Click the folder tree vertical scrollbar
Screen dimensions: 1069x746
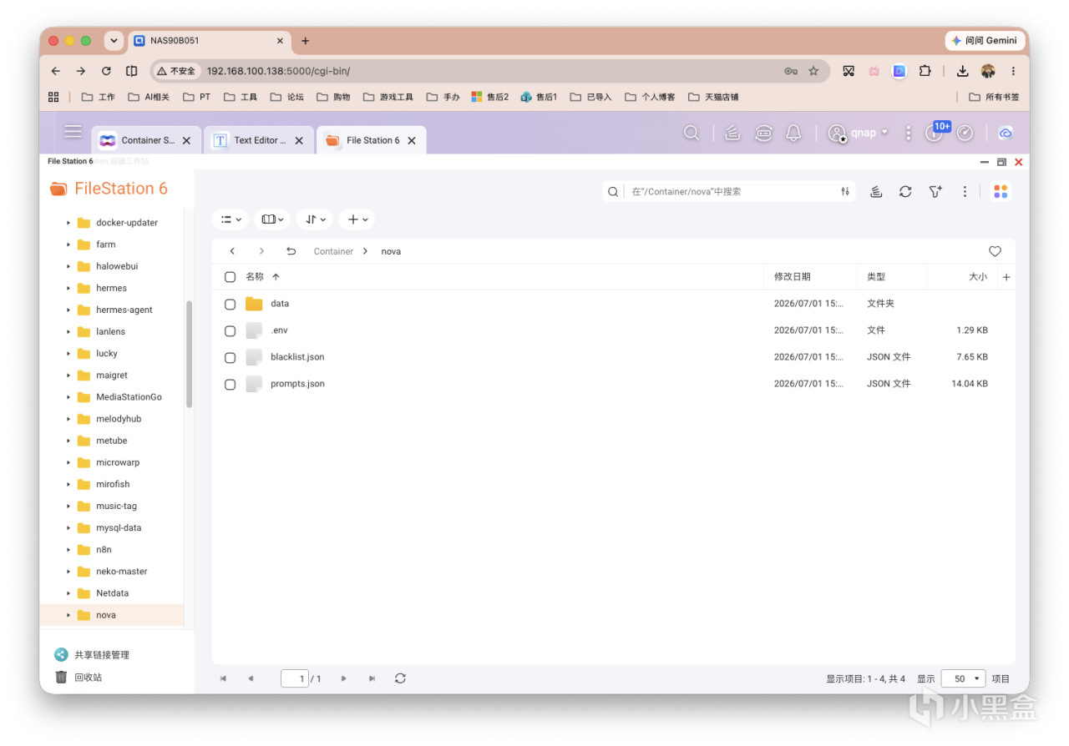click(190, 354)
